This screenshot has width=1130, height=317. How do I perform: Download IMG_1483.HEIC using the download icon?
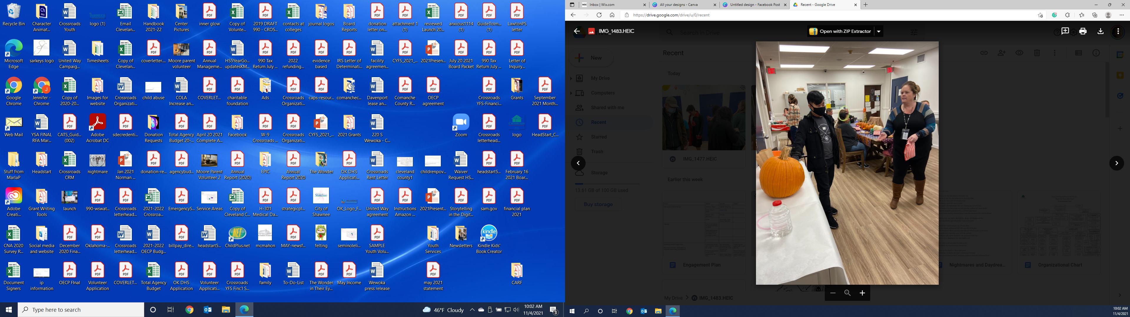(x=1100, y=31)
